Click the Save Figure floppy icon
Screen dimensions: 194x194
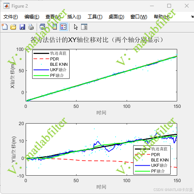pos(22,27)
